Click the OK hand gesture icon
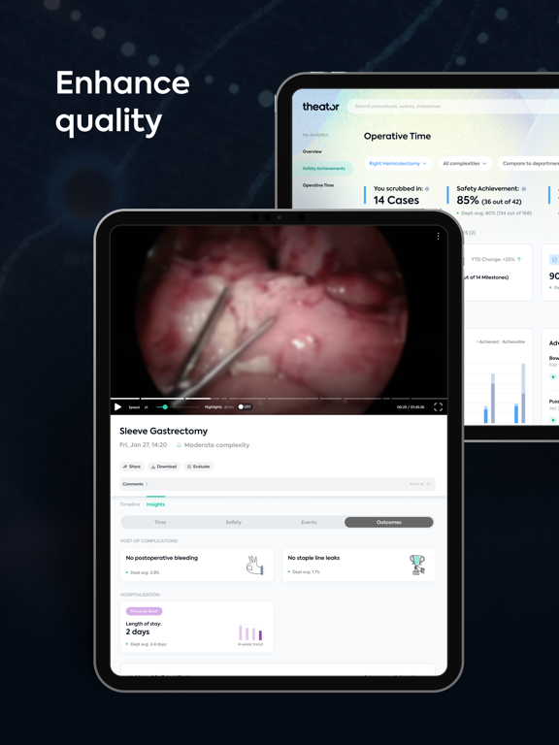The width and height of the screenshot is (559, 745). coord(255,566)
